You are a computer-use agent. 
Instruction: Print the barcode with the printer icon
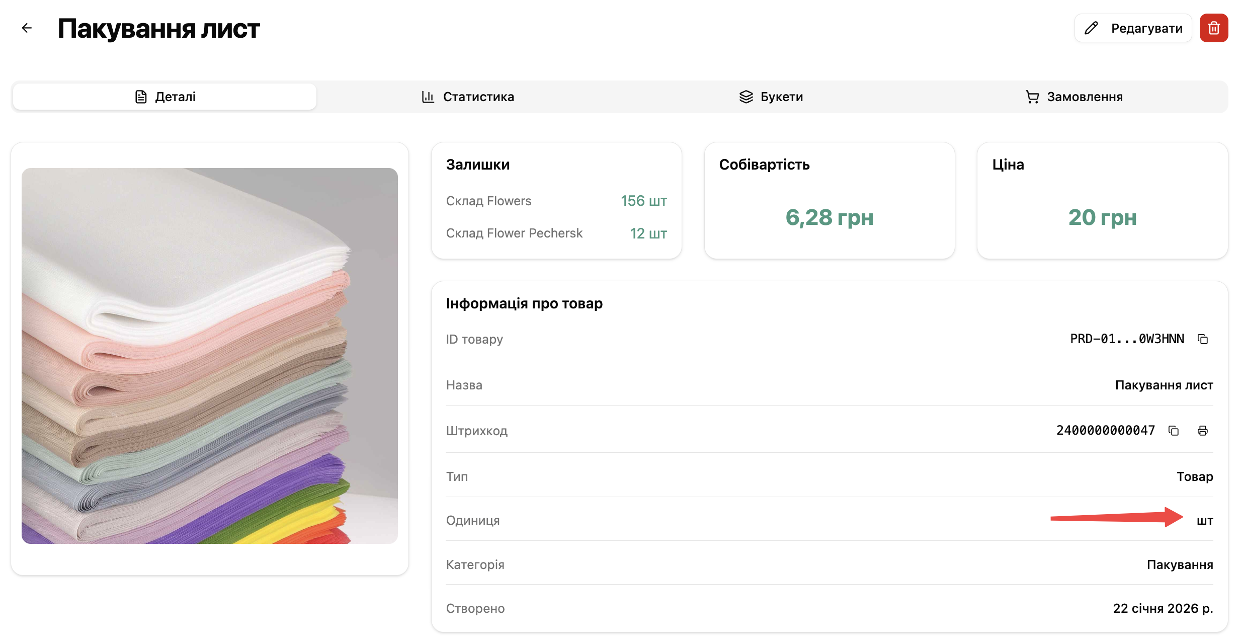(1203, 431)
